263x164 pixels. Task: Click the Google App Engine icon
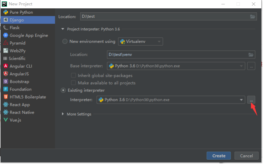click(x=6, y=35)
